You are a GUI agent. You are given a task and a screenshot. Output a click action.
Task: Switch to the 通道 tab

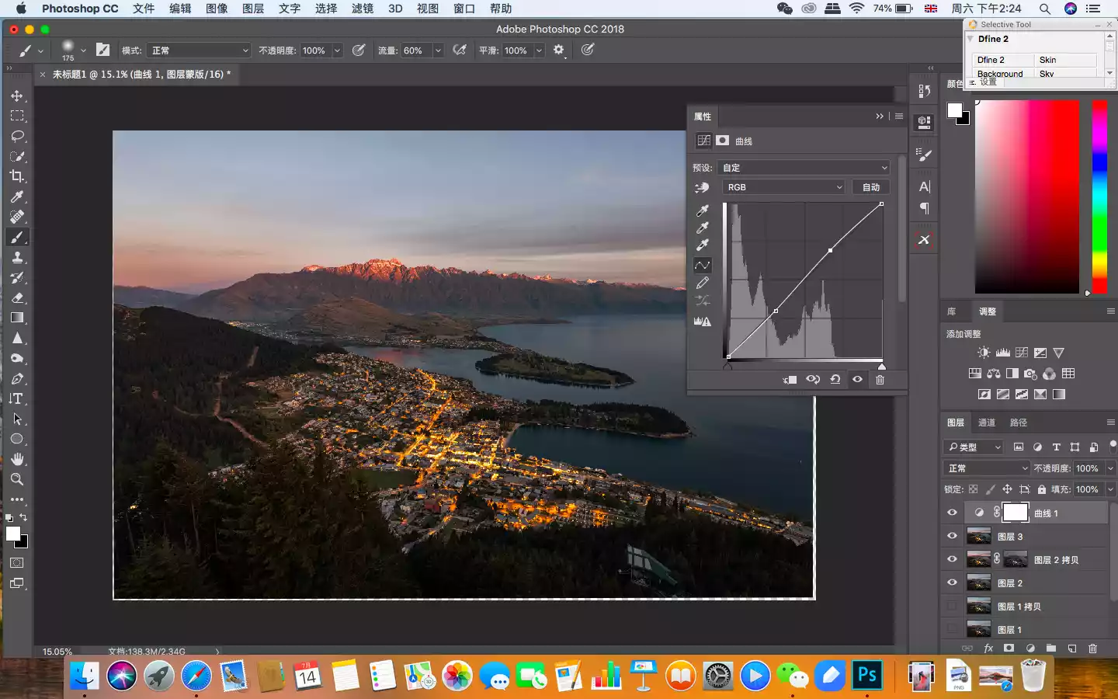tap(987, 423)
